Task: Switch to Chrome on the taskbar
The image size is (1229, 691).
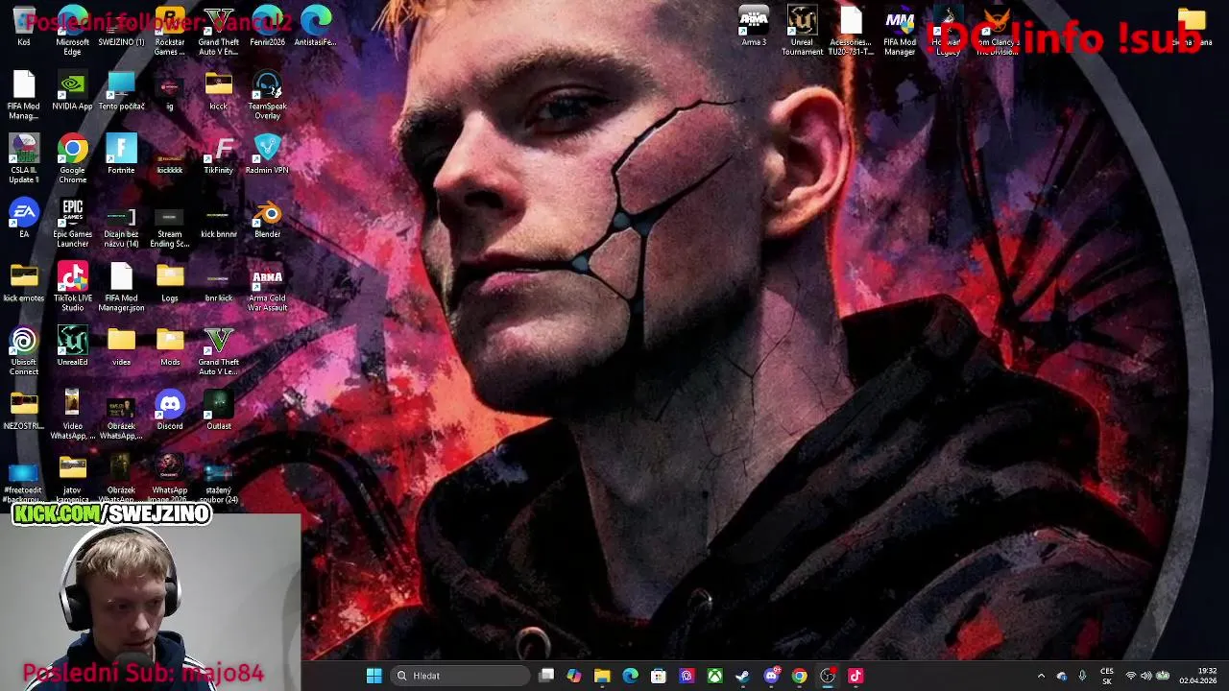Action: click(x=799, y=676)
